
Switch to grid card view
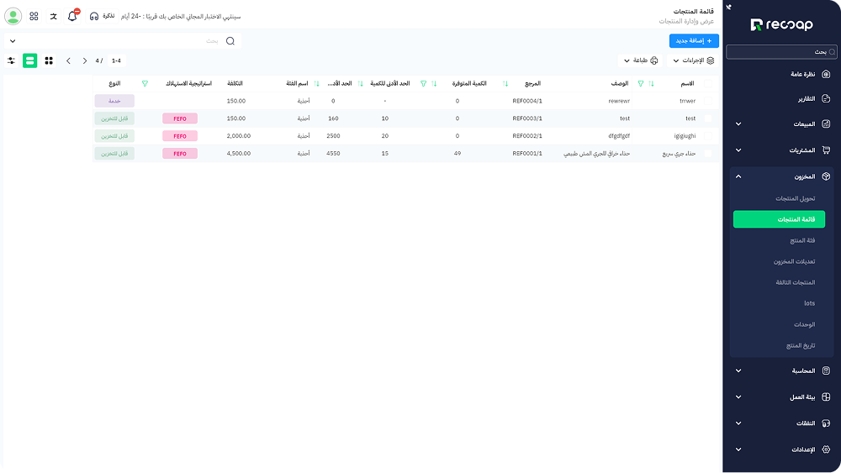[x=49, y=60]
